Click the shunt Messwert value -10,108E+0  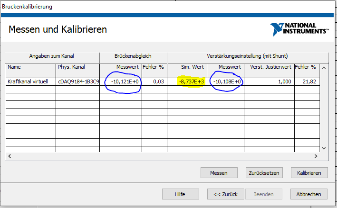pyautogui.click(x=227, y=81)
